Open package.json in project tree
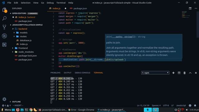The image size is (199, 112). pos(25,60)
